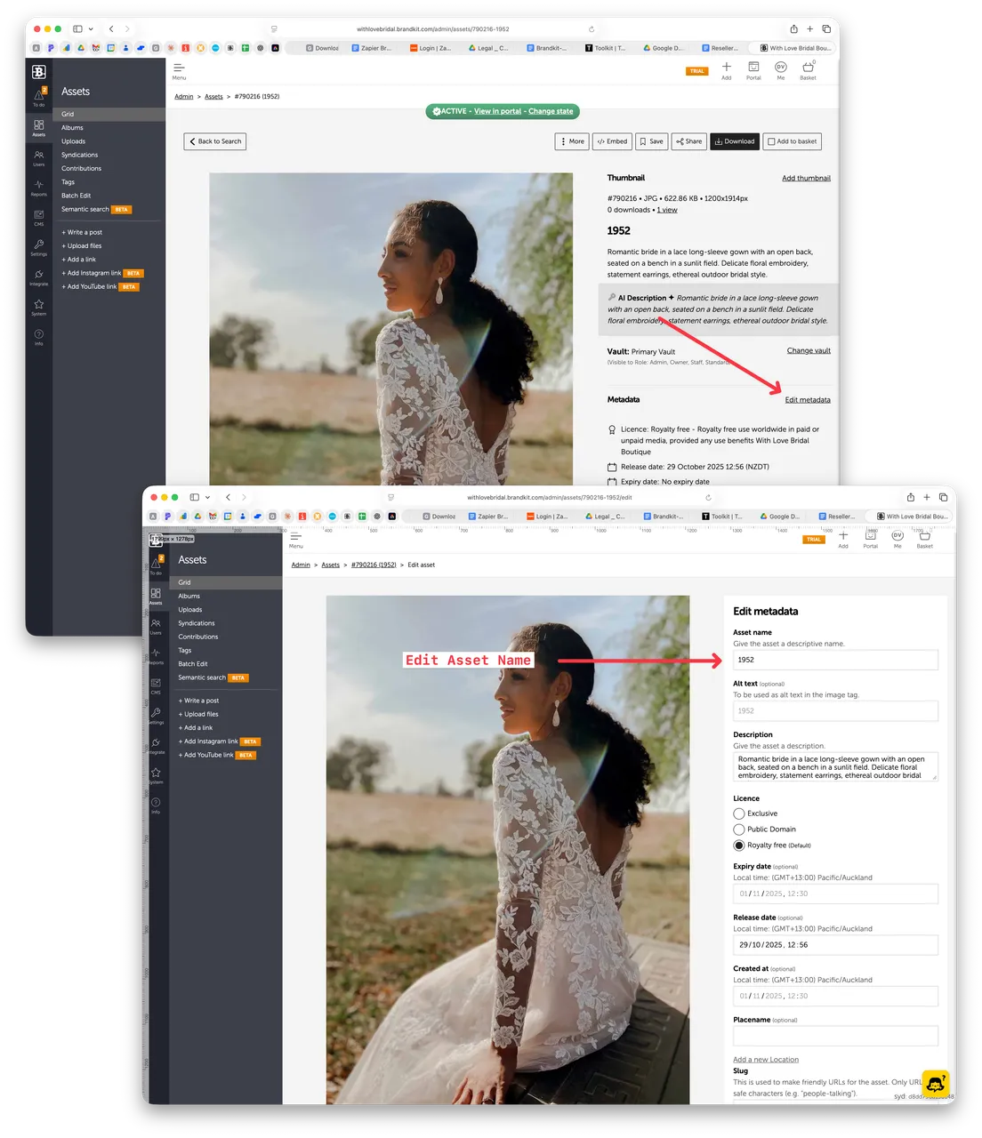Expand Add a new Location
Screen dimensions: 982x1138
(x=765, y=1059)
